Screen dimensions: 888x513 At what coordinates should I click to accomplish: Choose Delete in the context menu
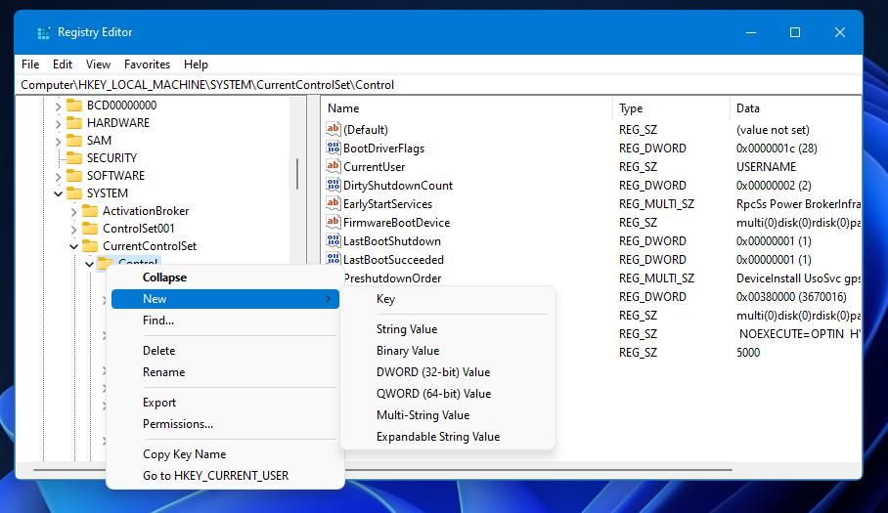[225, 351]
